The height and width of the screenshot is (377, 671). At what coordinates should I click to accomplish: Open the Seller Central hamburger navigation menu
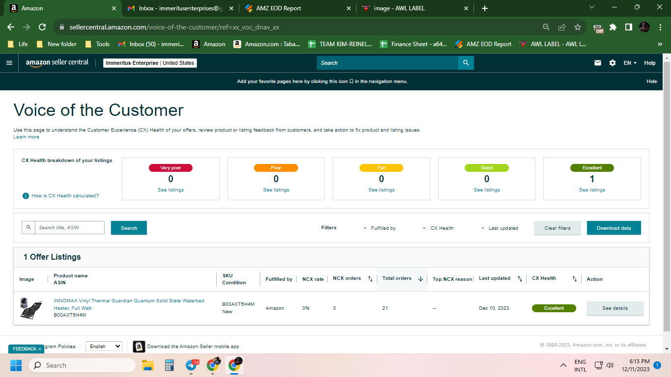coord(9,63)
